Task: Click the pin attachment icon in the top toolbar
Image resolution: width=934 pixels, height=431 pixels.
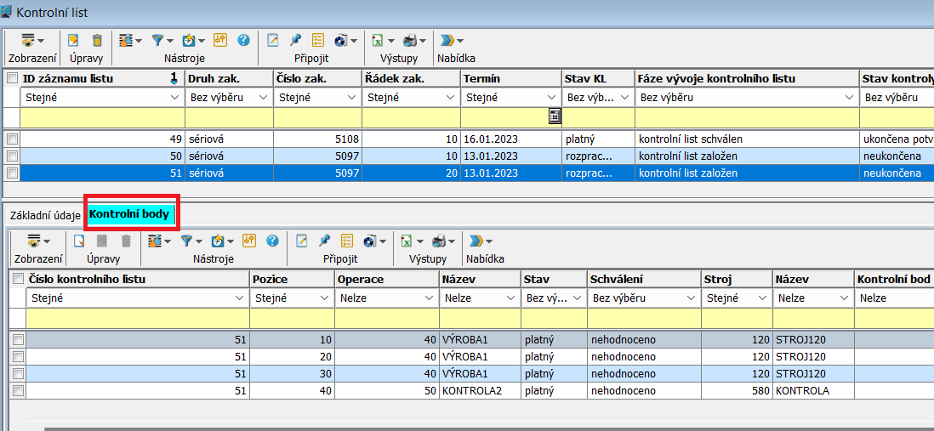Action: tap(295, 40)
